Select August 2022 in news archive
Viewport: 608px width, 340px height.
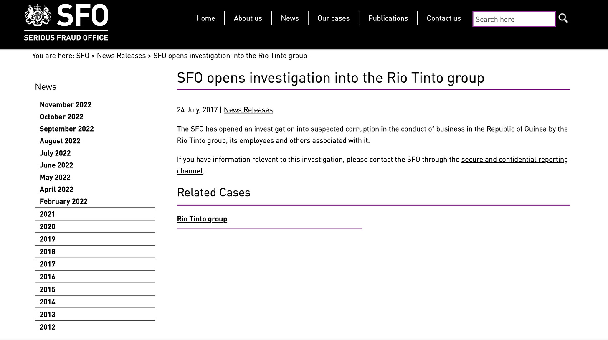(60, 141)
